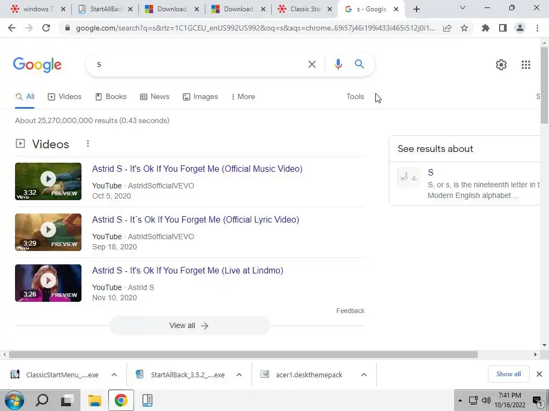Screen dimensions: 549x411
Task: Click the address bar URL
Action: tap(256, 28)
